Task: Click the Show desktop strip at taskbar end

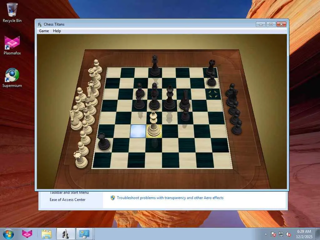Action: point(318,234)
